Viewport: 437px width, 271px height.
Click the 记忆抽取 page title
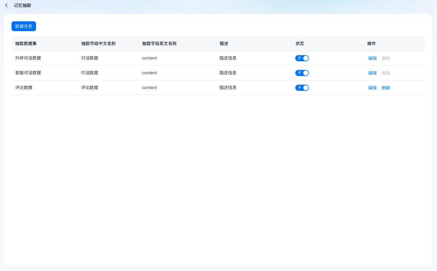pyautogui.click(x=23, y=5)
